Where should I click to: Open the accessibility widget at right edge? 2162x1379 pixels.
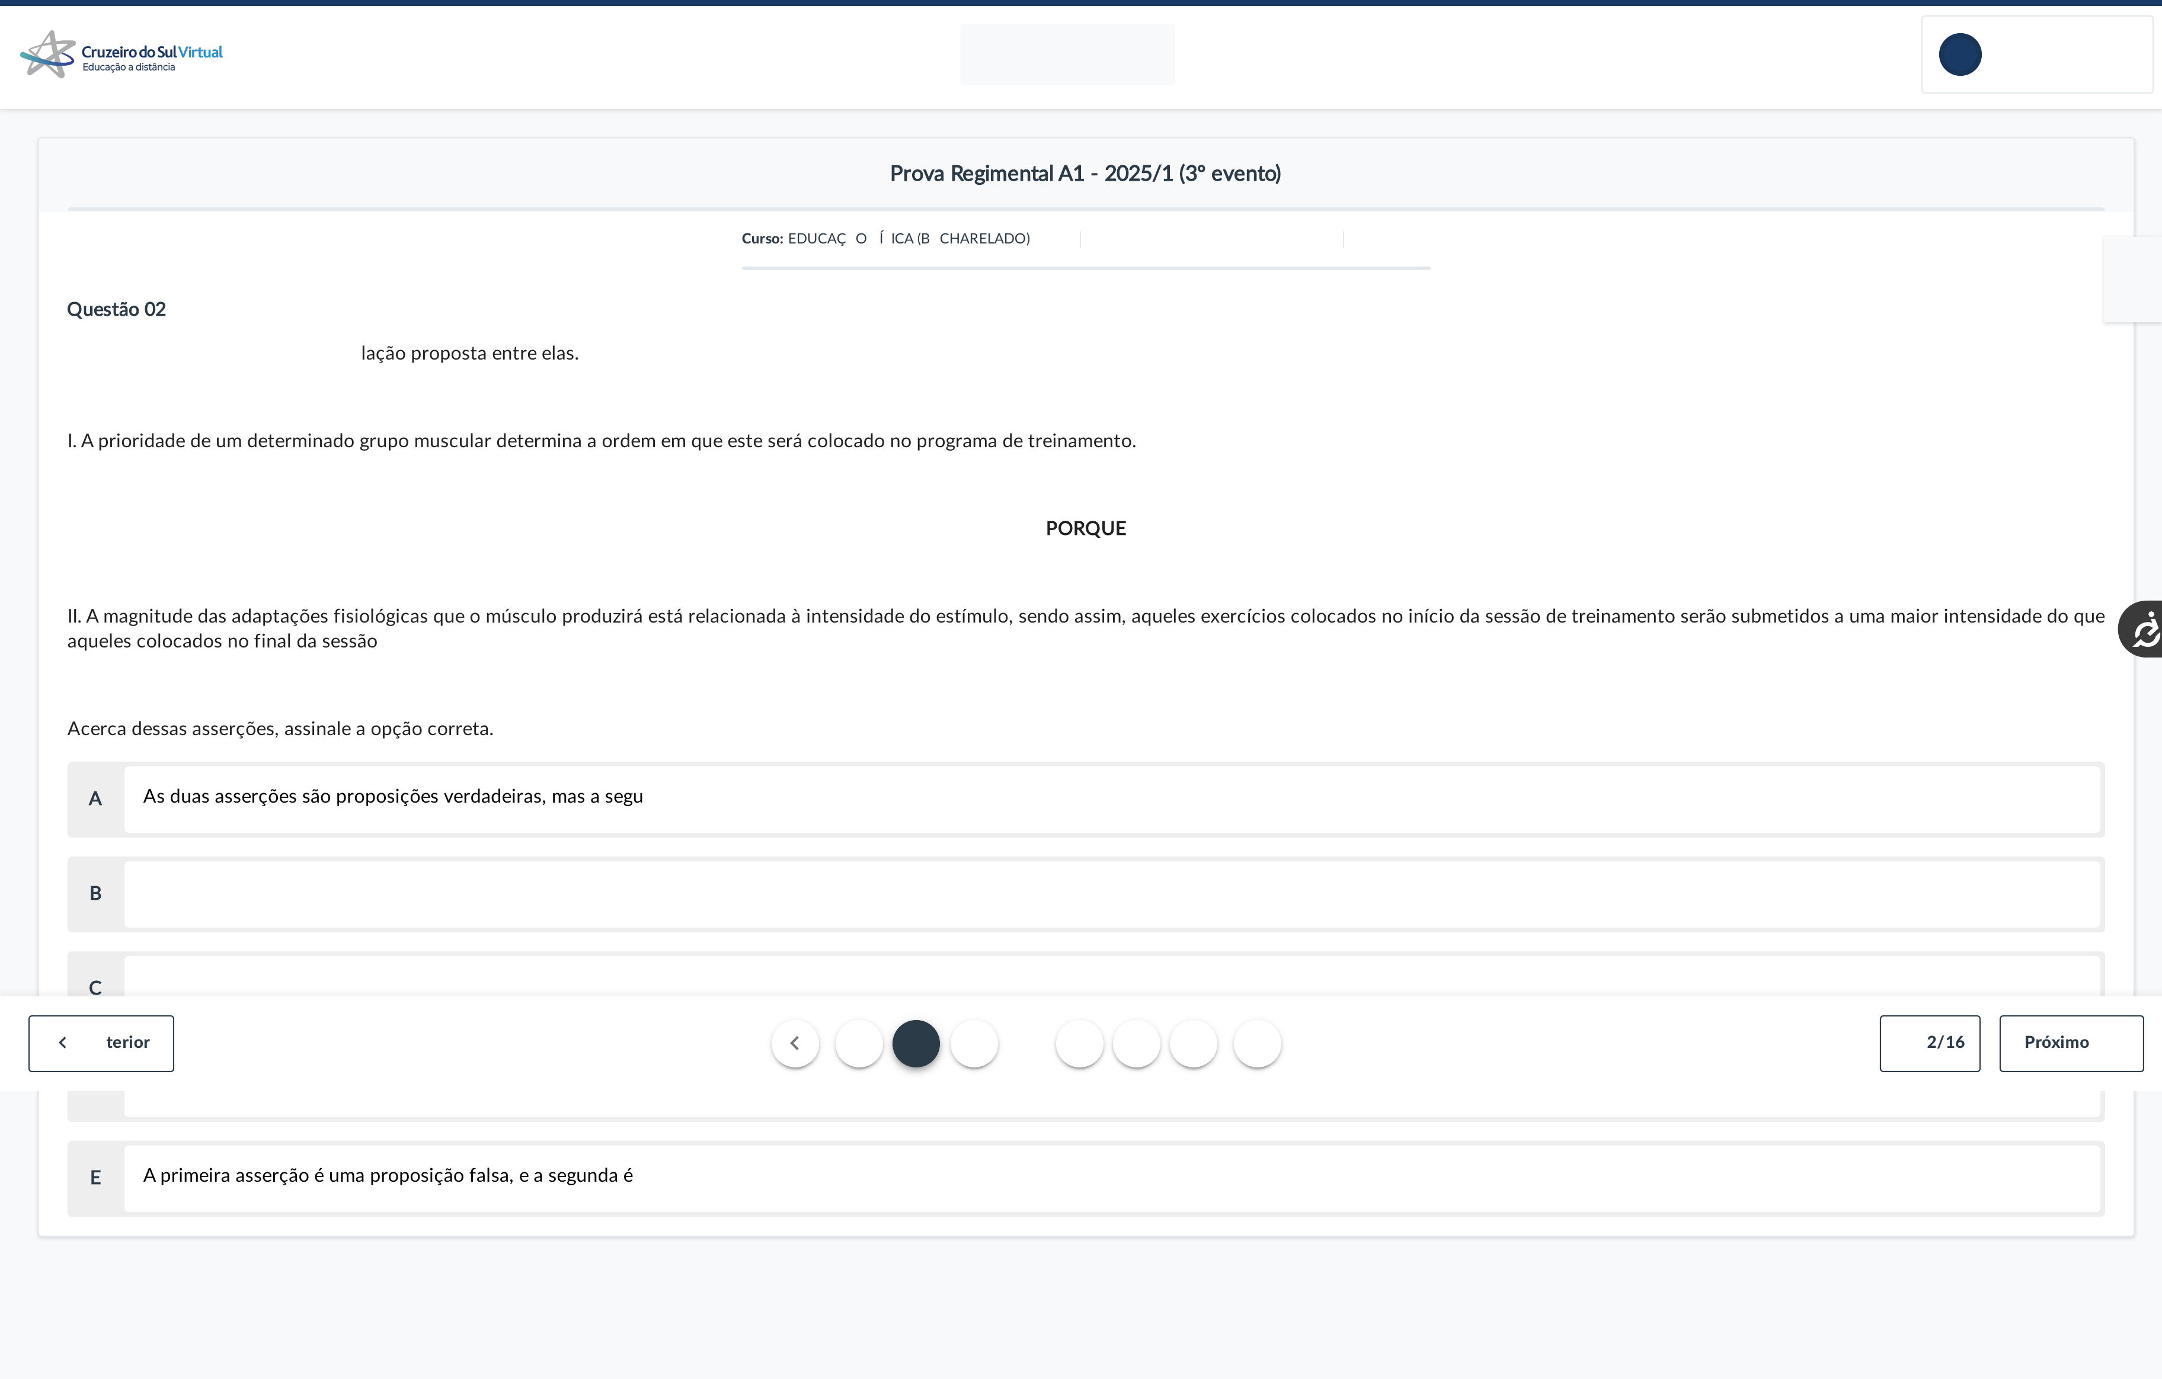click(2144, 629)
